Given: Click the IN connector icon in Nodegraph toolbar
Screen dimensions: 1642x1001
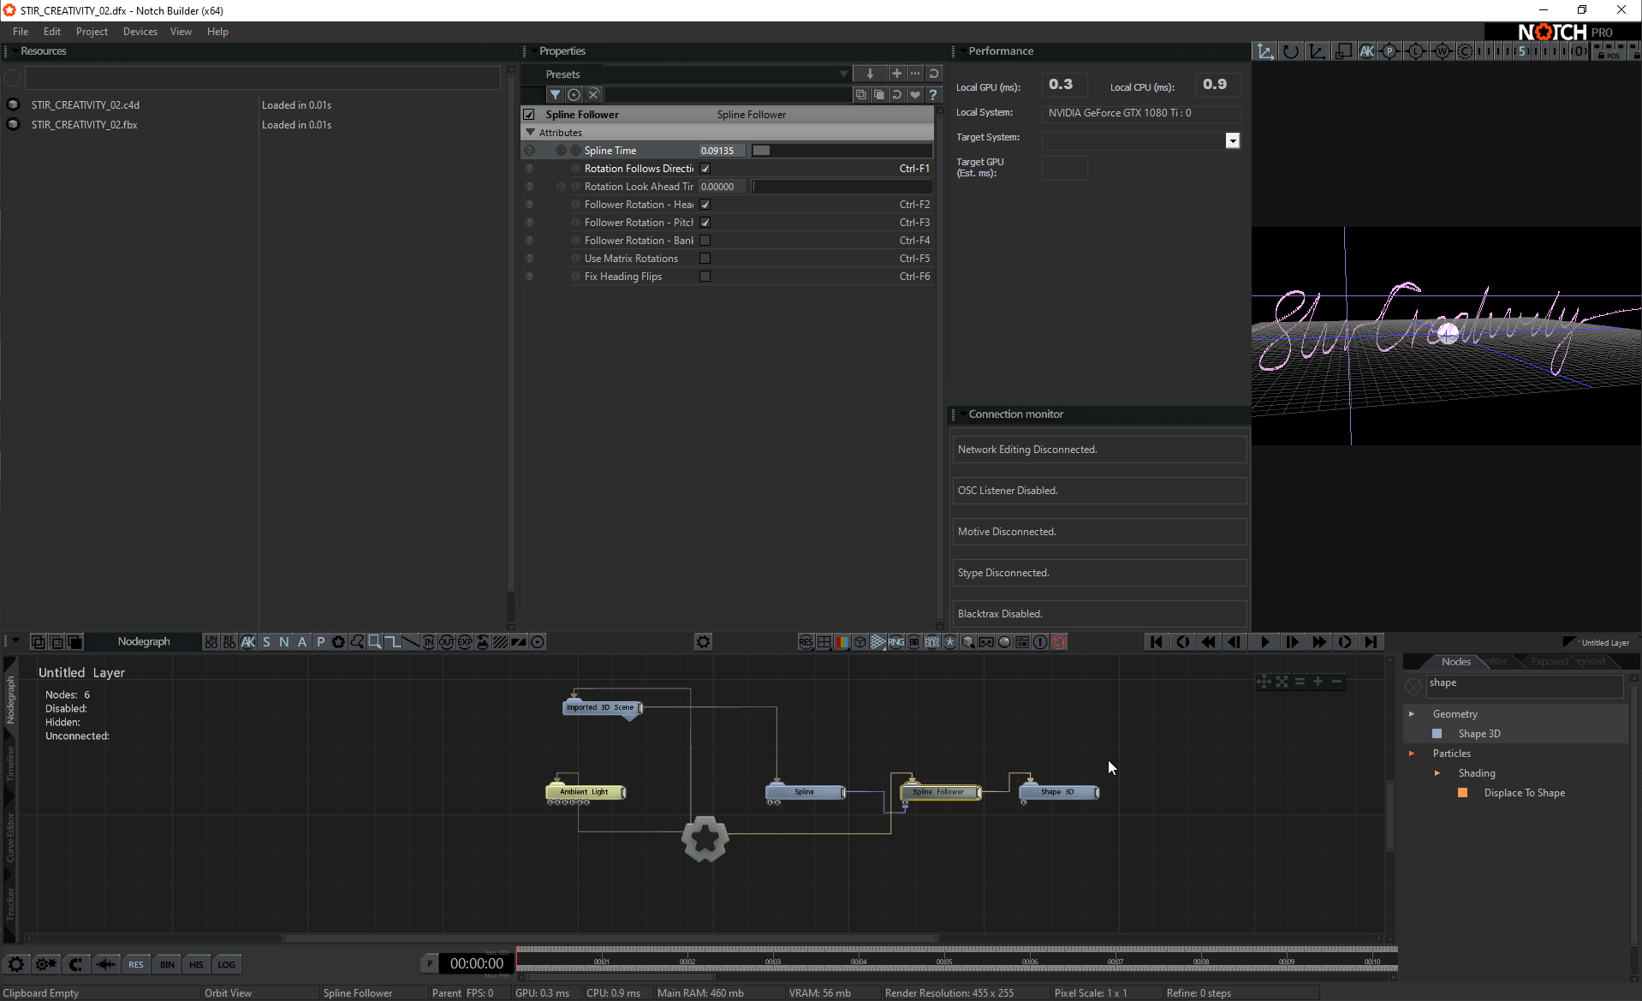Looking at the screenshot, I should click(429, 642).
